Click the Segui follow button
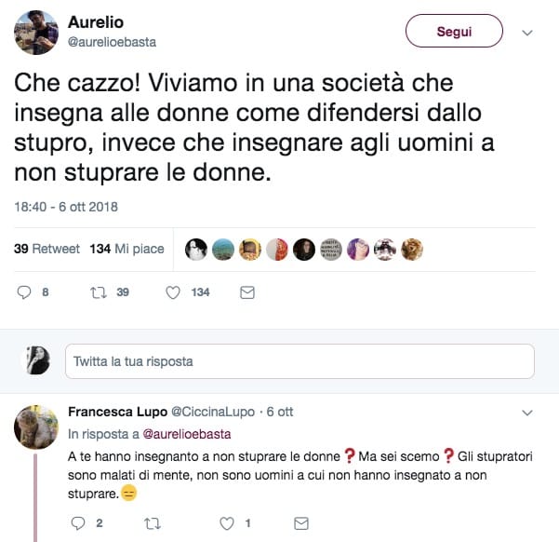Image resolution: width=559 pixels, height=542 pixels. coord(454,32)
